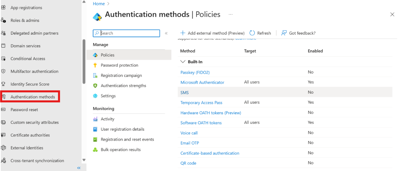
Task: Collapse the inner menu with double chevron
Action: pos(166,33)
